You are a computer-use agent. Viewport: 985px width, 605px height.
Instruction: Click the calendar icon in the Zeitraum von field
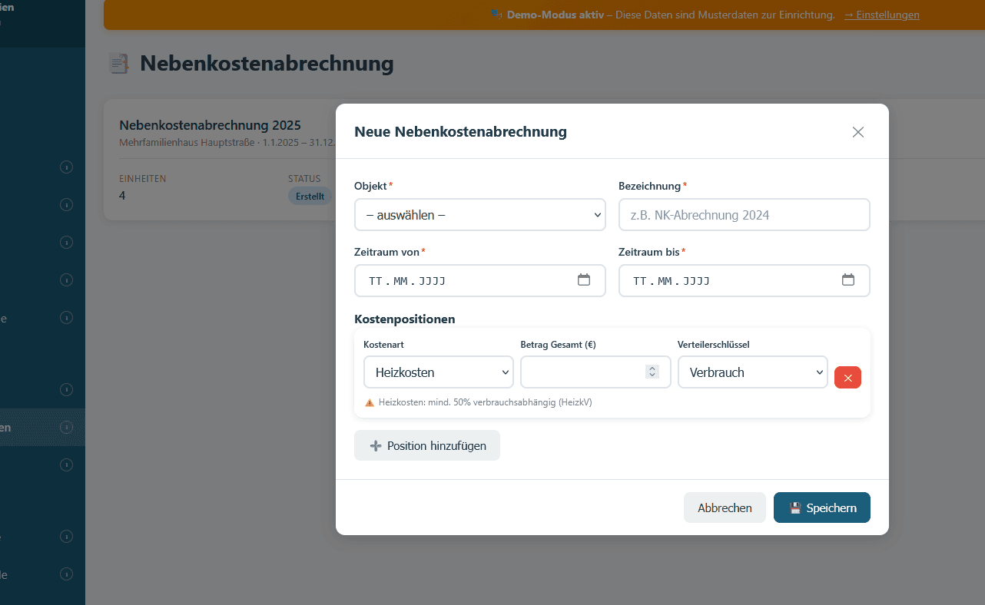(584, 280)
